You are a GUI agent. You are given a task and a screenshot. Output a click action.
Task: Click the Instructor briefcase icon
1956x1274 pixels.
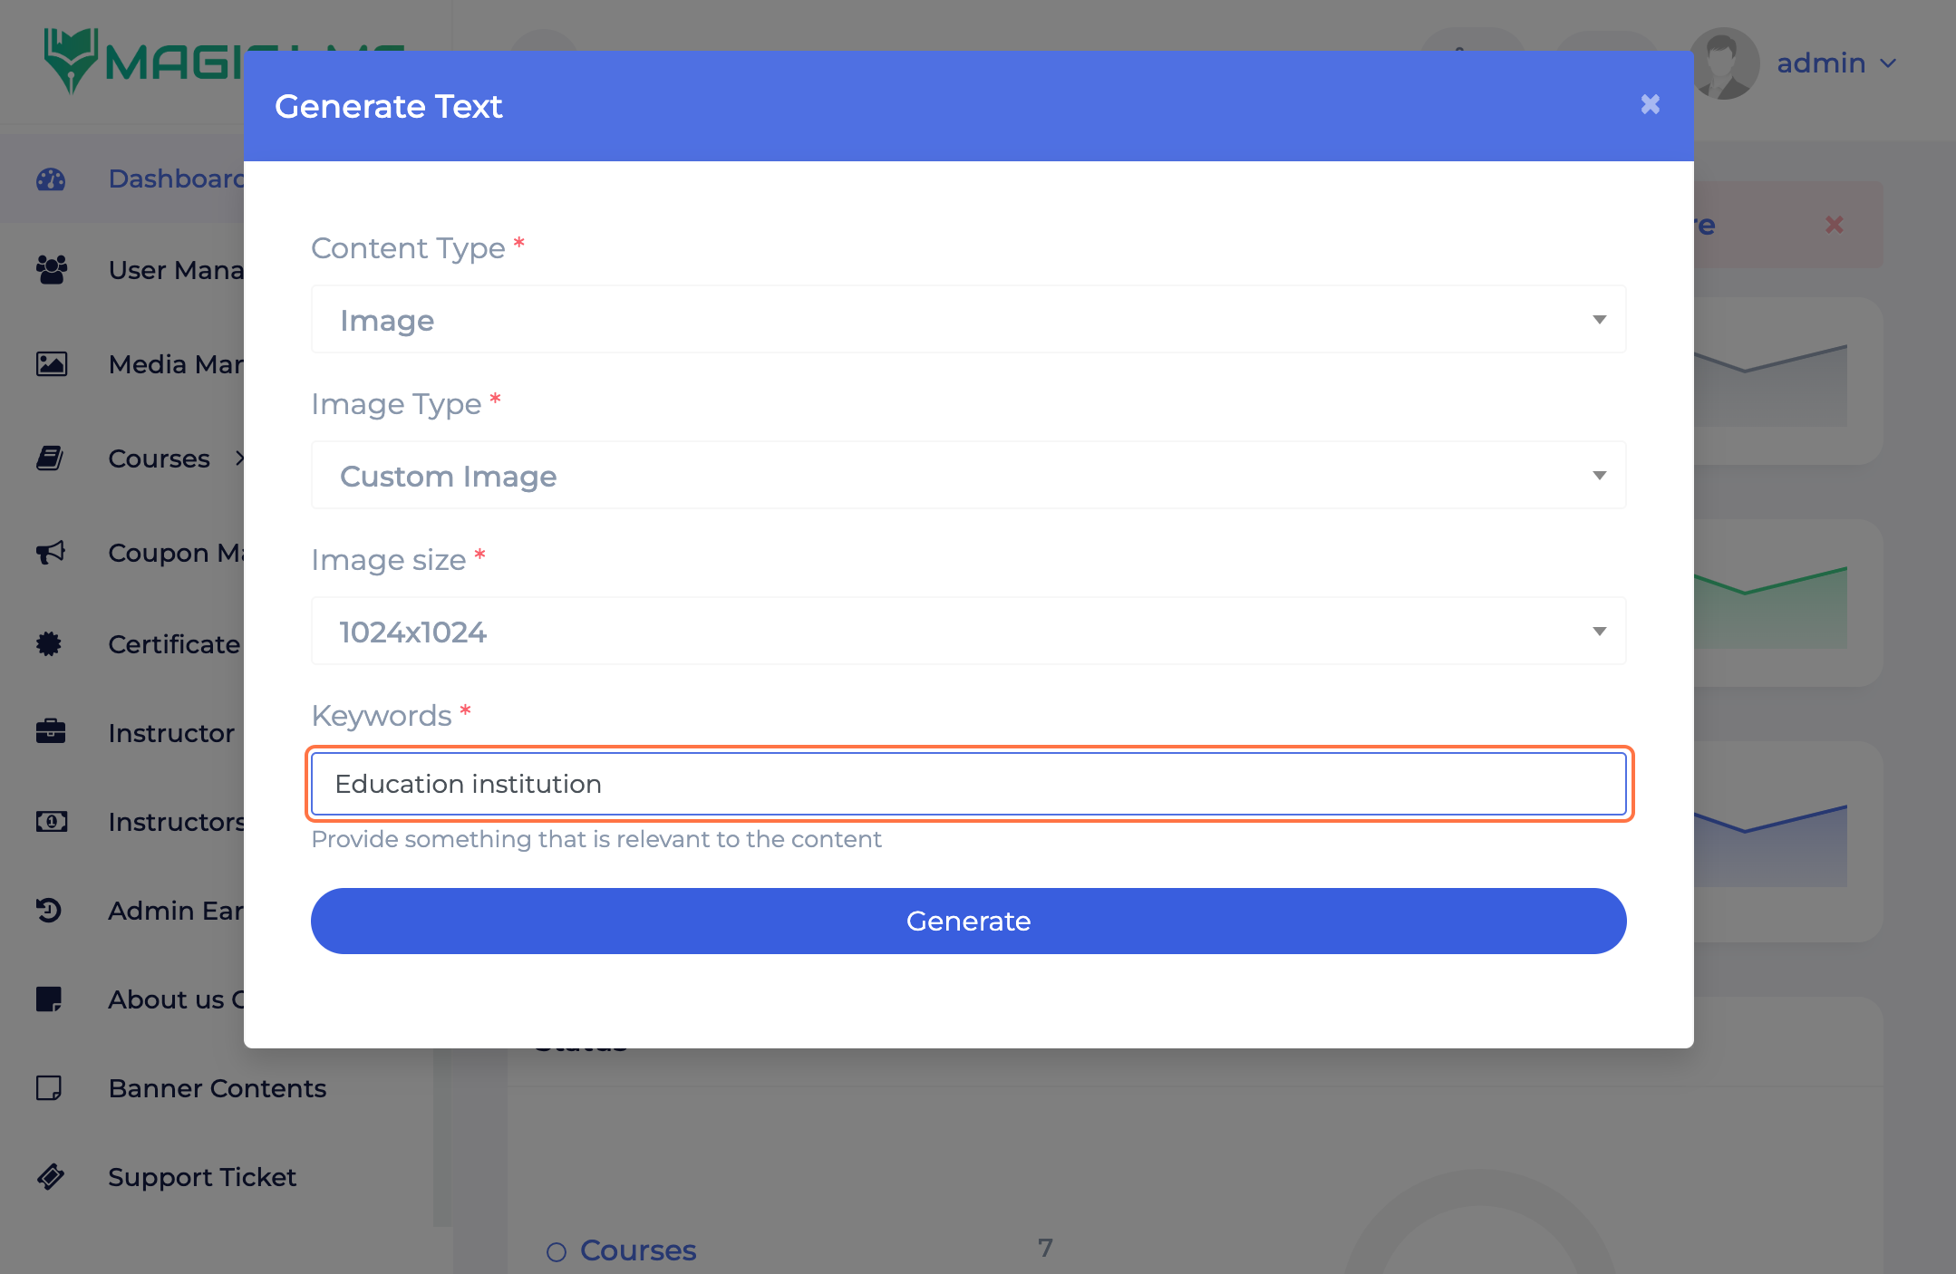click(51, 732)
